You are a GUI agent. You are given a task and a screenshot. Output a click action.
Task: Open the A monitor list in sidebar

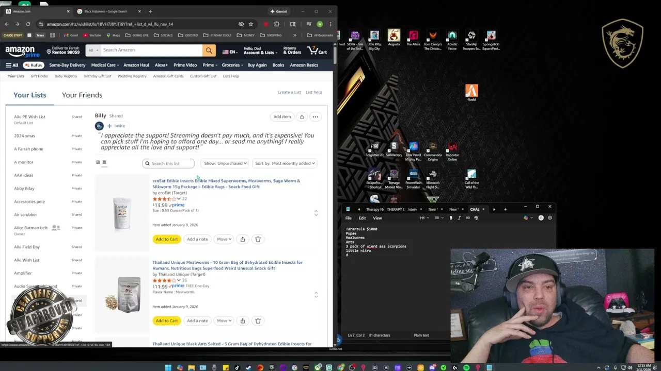[24, 162]
